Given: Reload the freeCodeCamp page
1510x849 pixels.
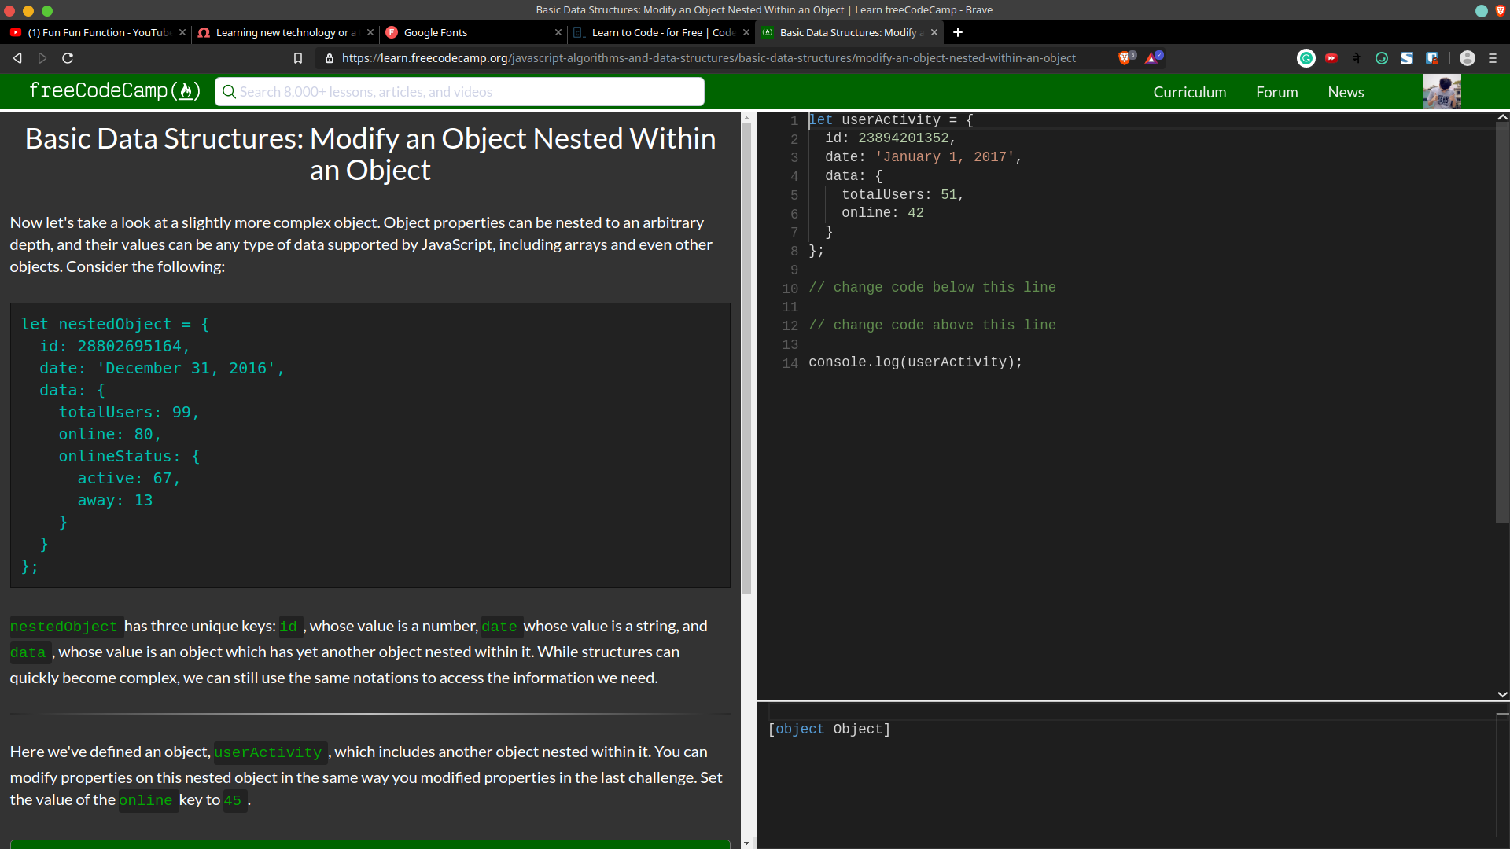Looking at the screenshot, I should point(68,58).
